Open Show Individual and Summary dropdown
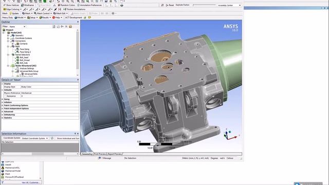 click(x=68, y=138)
